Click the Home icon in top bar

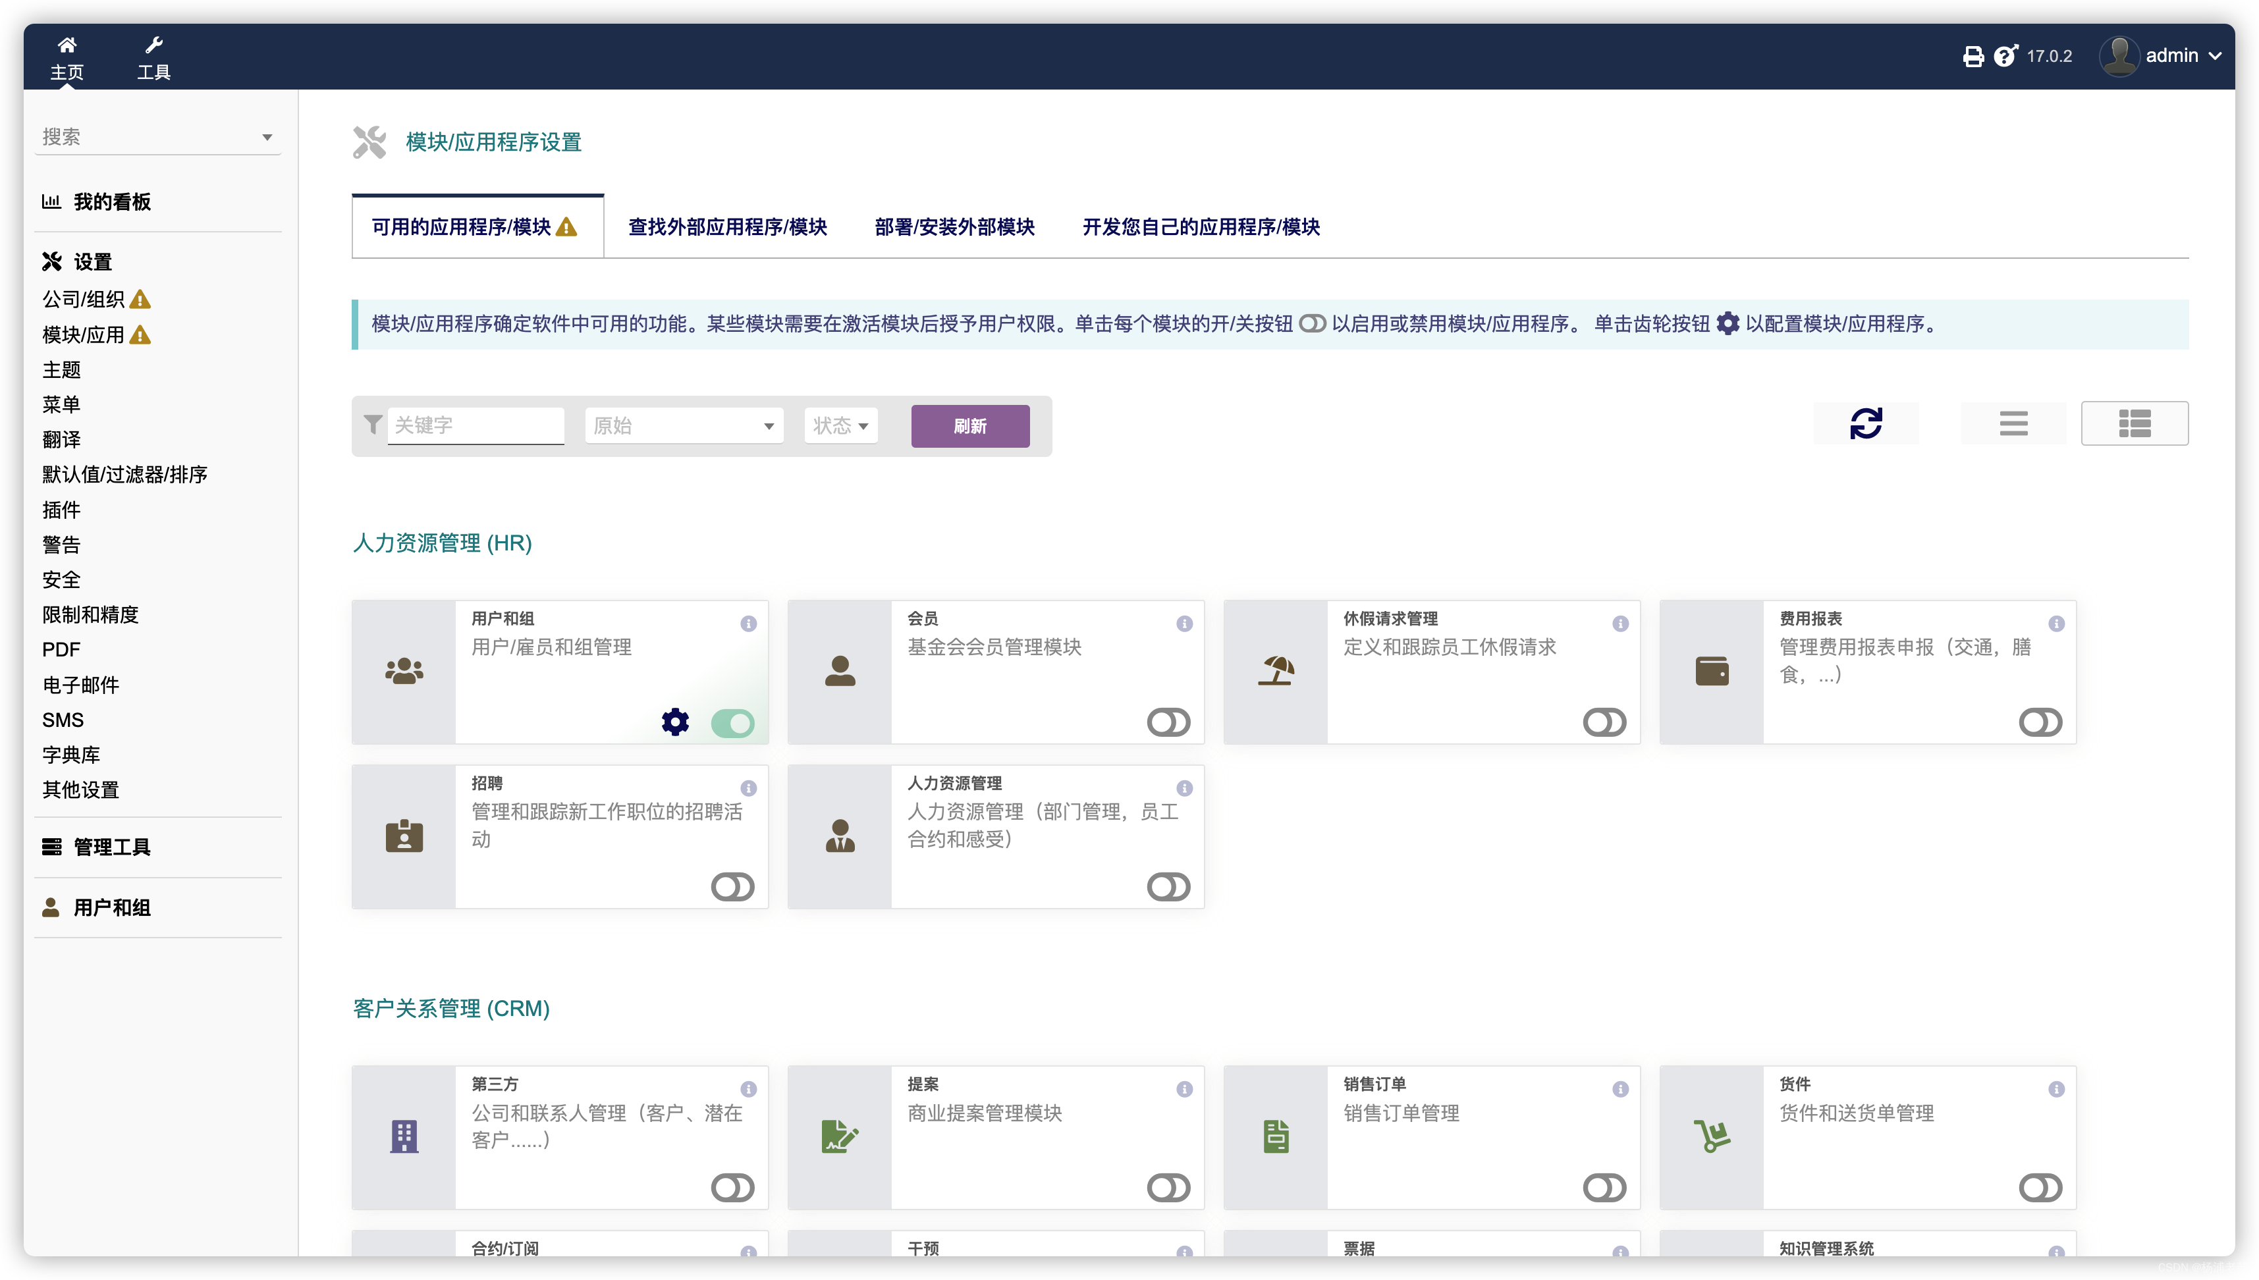[x=67, y=45]
